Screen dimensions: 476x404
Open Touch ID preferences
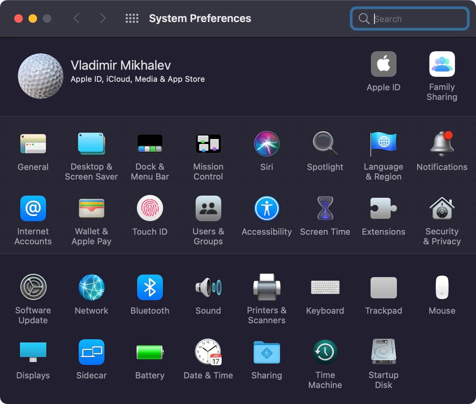click(150, 208)
